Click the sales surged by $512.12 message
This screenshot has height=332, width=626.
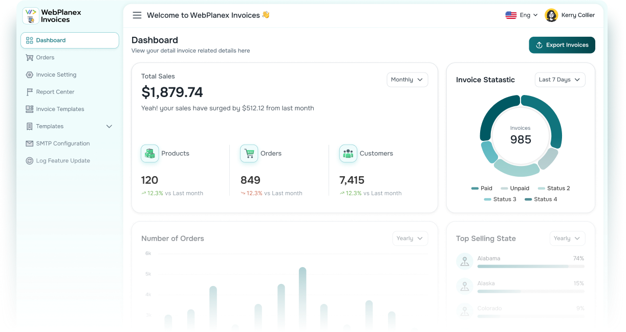pos(228,108)
